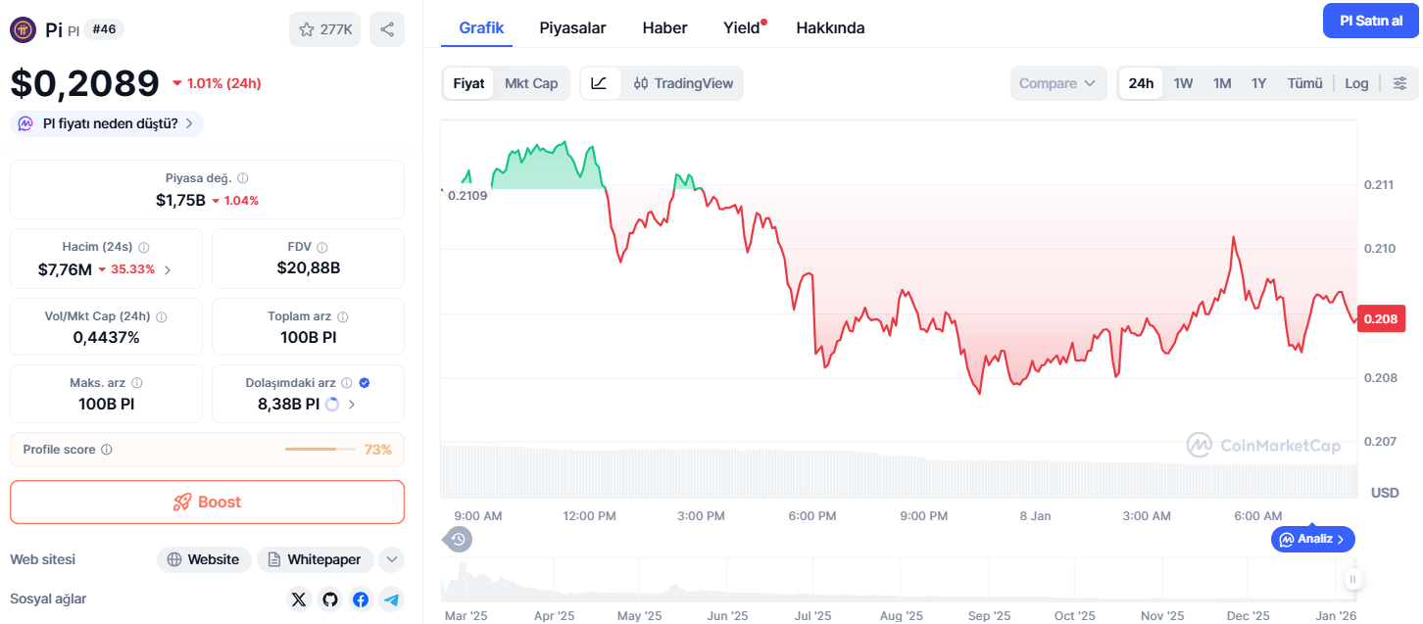This screenshot has width=1423, height=624.
Task: Click the PI Satın al button
Action: pos(1370,21)
